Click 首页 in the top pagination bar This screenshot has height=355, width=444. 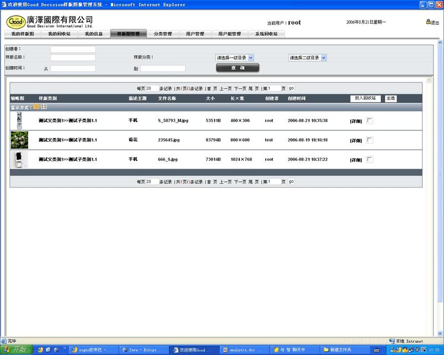[x=212, y=89]
